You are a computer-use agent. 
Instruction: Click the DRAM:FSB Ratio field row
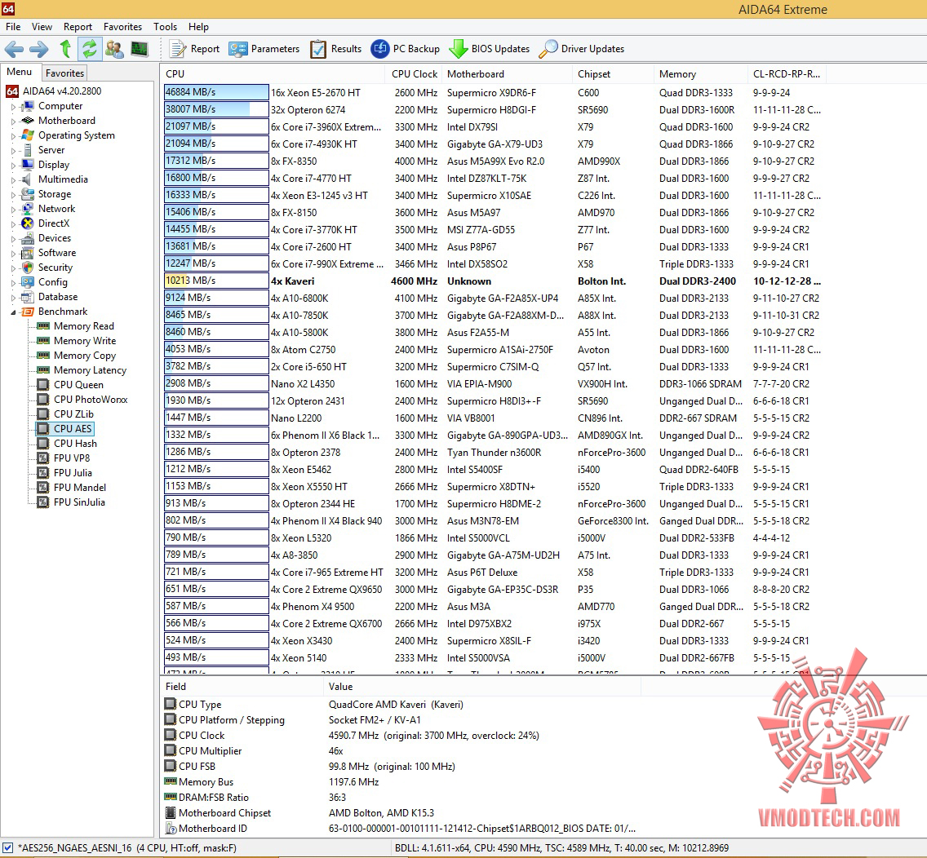coord(402,798)
